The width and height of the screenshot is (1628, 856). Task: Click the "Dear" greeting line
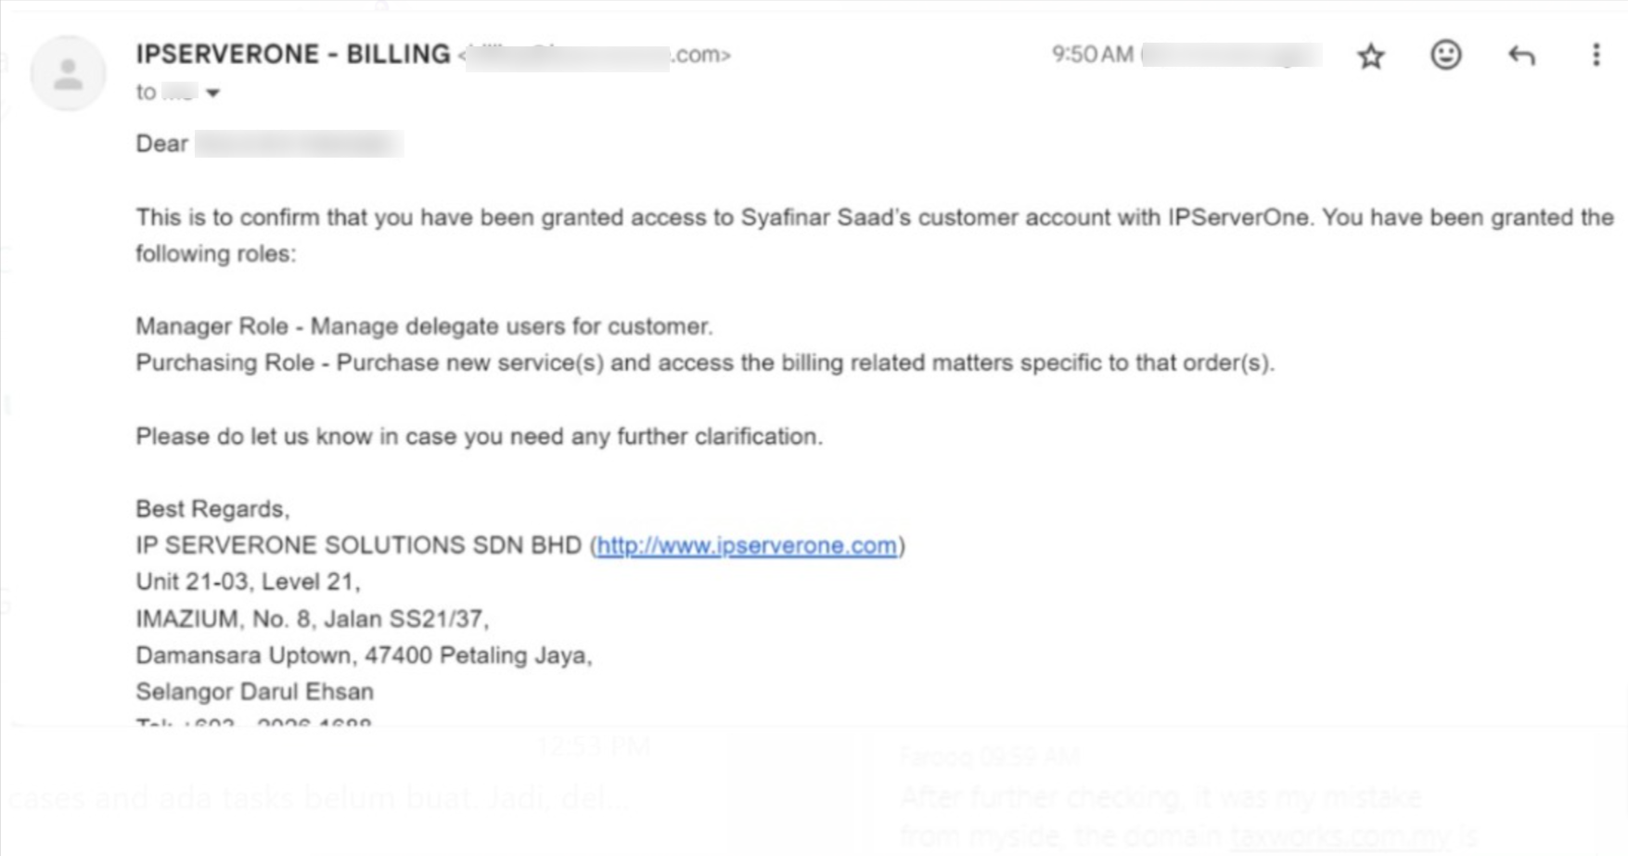tap(162, 144)
